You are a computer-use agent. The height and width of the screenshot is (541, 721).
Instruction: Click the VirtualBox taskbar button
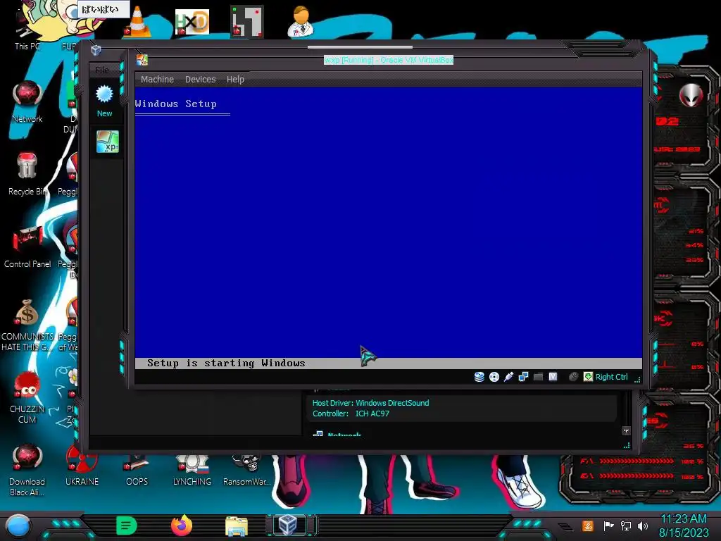[x=288, y=526]
